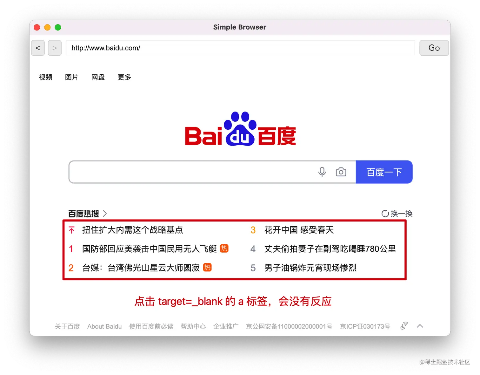Click footer link 京公网安备11000002000001号

pyautogui.click(x=289, y=326)
